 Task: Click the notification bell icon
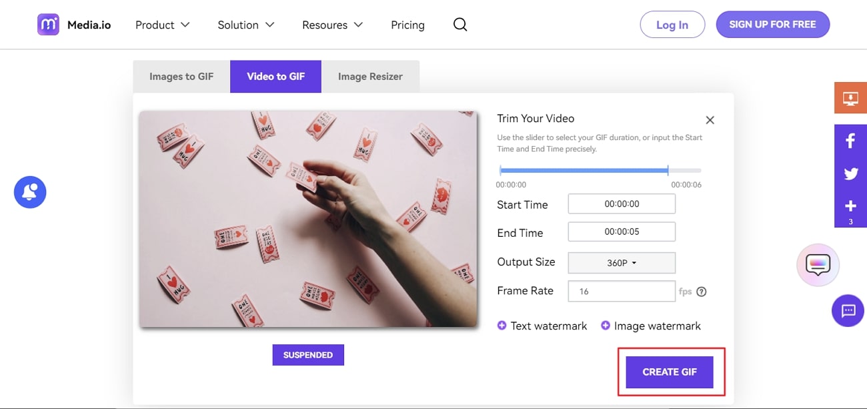(x=30, y=192)
